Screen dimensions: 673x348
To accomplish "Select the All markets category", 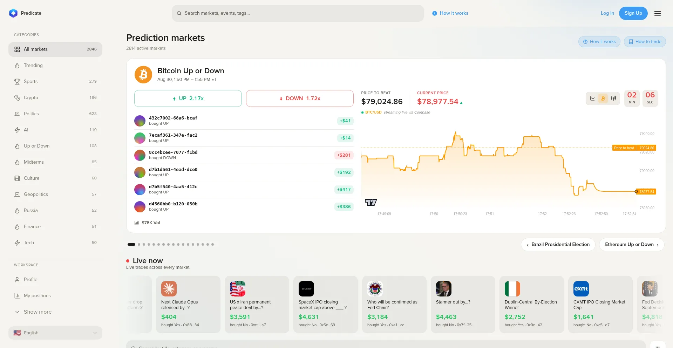I will pos(55,49).
